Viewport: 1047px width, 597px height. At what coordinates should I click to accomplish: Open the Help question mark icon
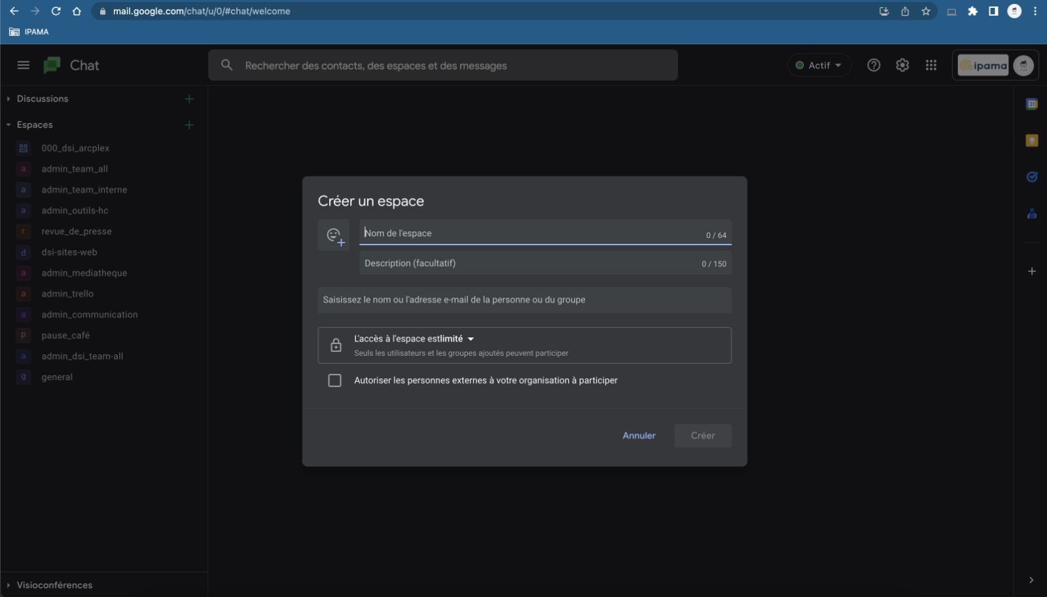tap(874, 65)
